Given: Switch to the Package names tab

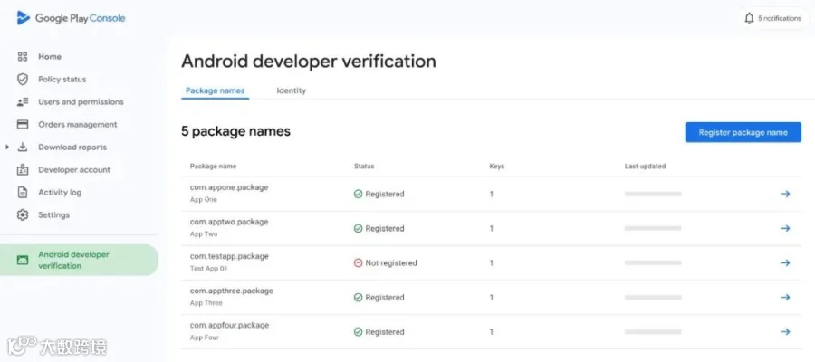Looking at the screenshot, I should tap(215, 90).
